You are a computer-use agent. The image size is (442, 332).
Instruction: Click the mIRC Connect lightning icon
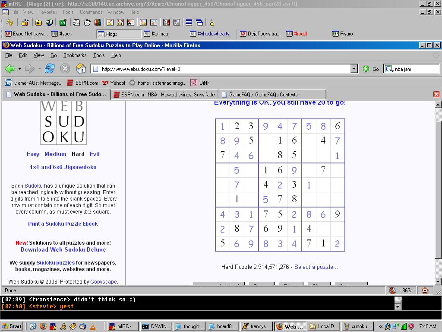click(x=9, y=22)
